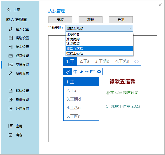The width and height of the screenshot is (165, 155).
Task: Click the 还原设置 restore icon
Action: coord(11,108)
